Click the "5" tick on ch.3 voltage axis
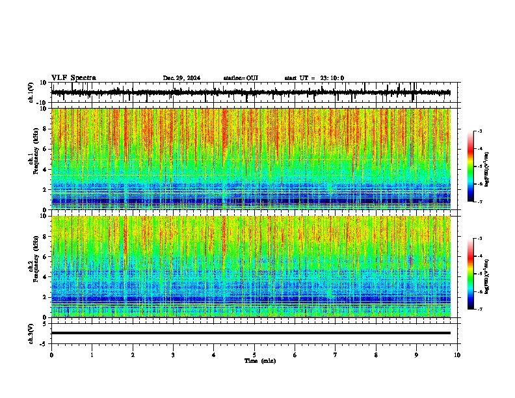Image resolution: width=515 pixels, height=398 pixels. click(x=45, y=324)
